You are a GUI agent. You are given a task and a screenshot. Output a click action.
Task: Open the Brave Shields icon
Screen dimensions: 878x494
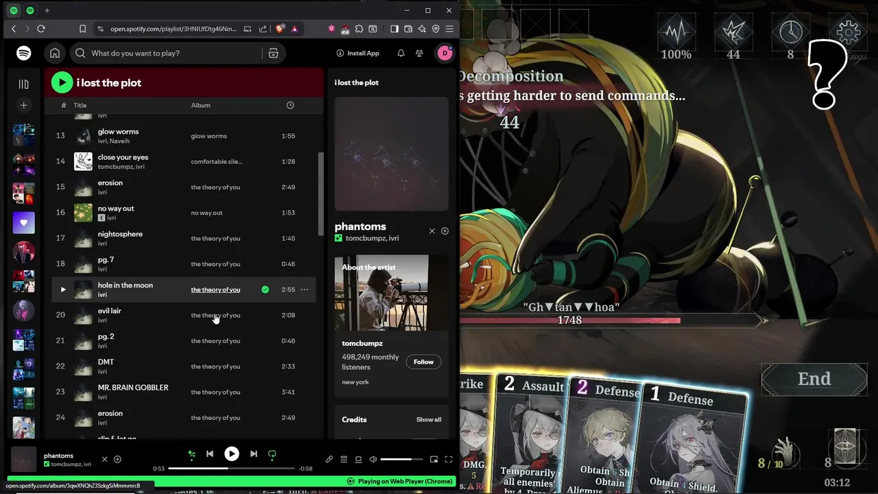(x=280, y=29)
